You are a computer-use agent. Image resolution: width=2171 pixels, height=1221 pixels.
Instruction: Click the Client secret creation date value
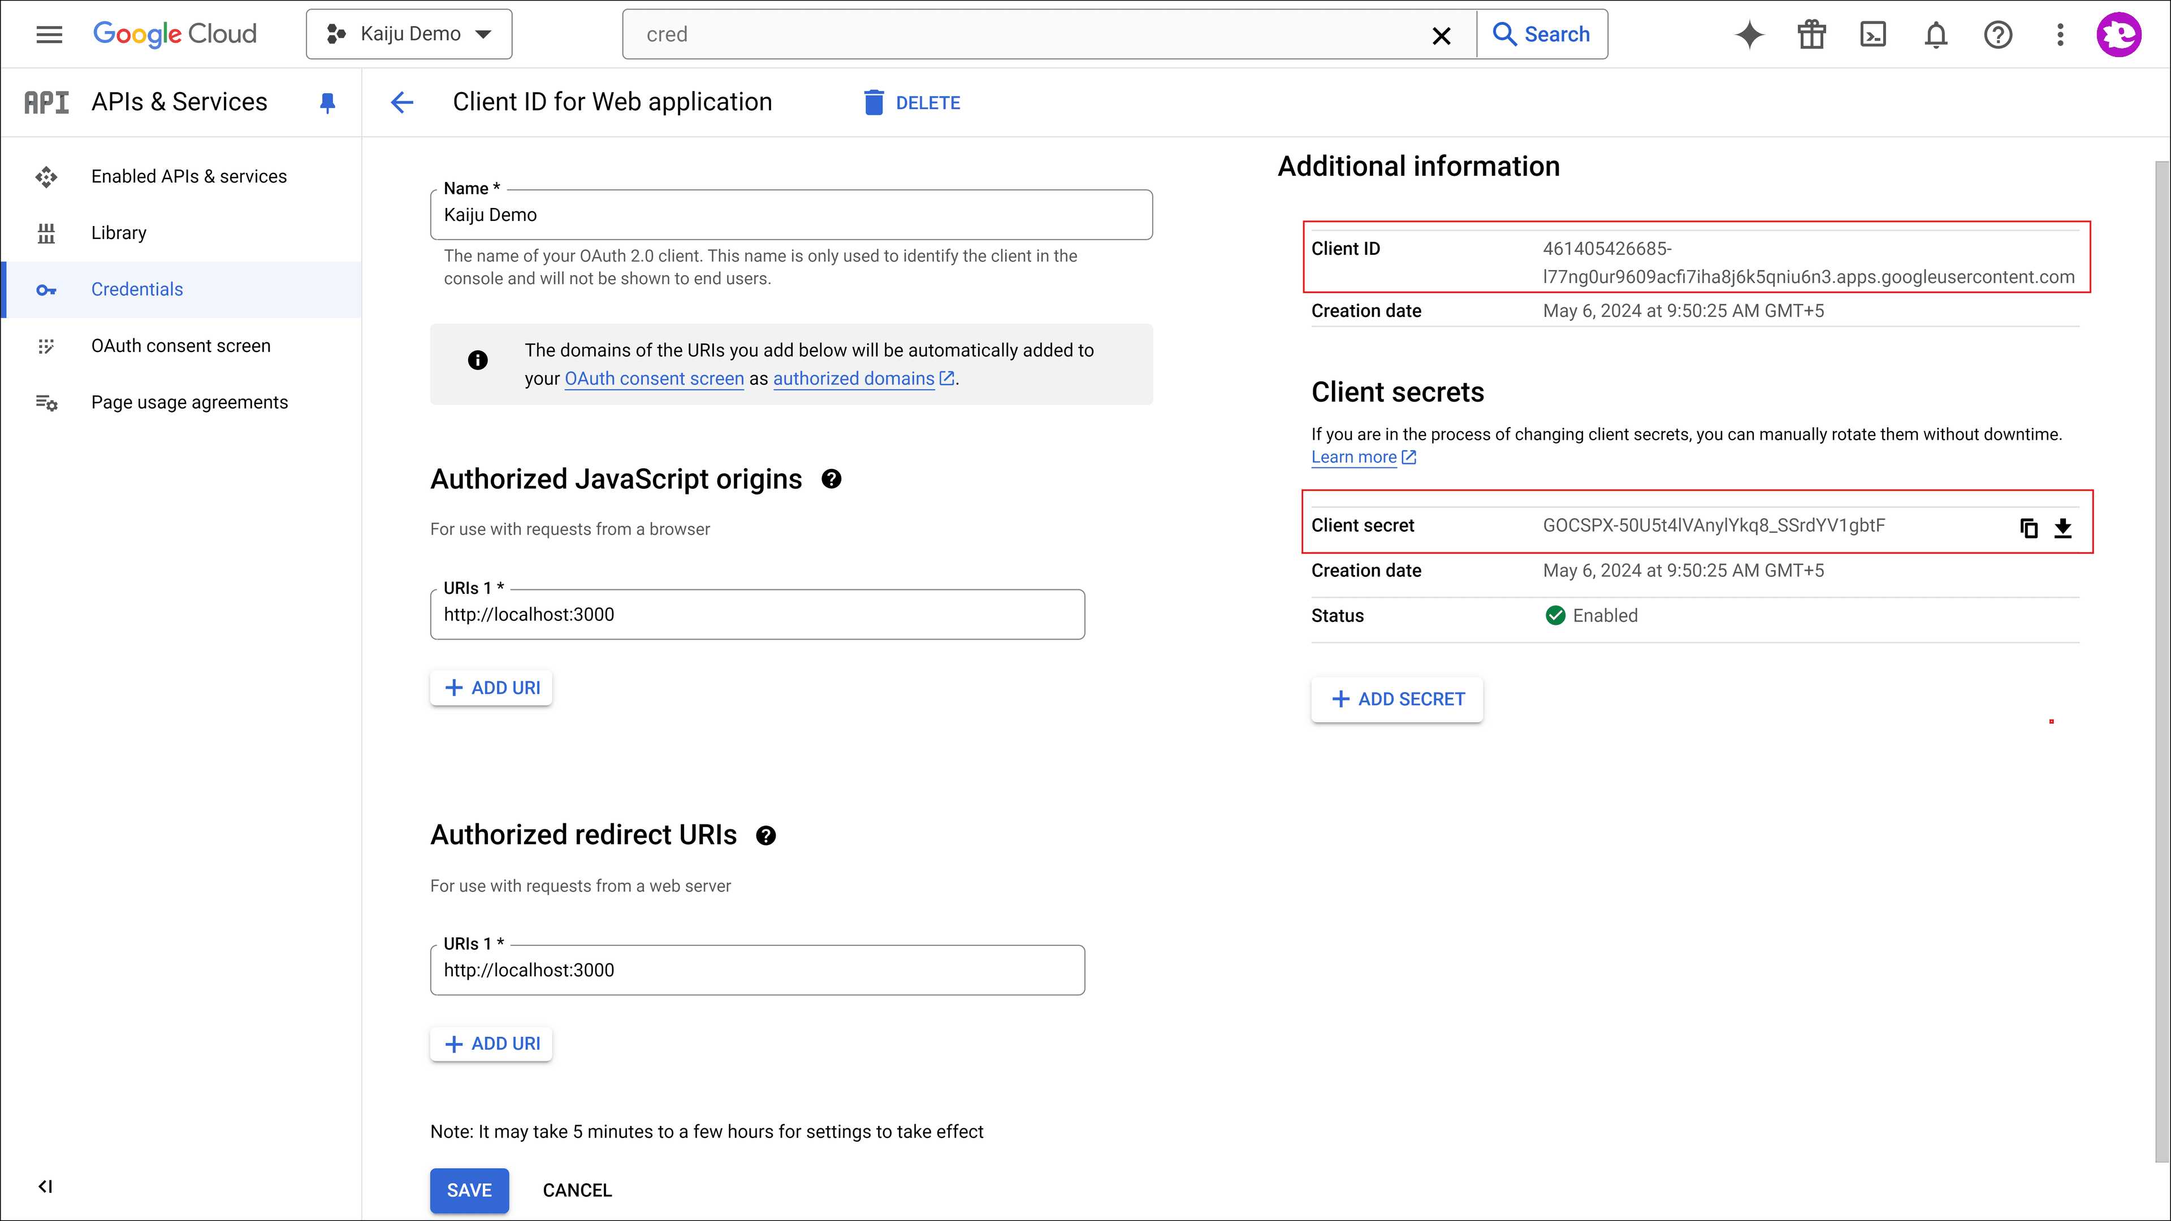[x=1683, y=570]
